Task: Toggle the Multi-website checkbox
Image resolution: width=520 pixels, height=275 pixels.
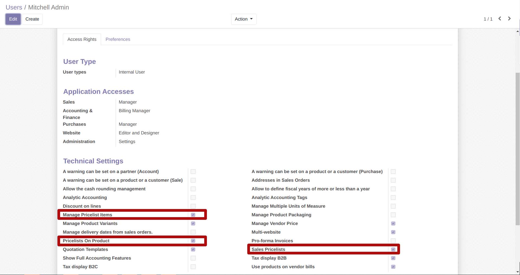Action: pyautogui.click(x=393, y=232)
